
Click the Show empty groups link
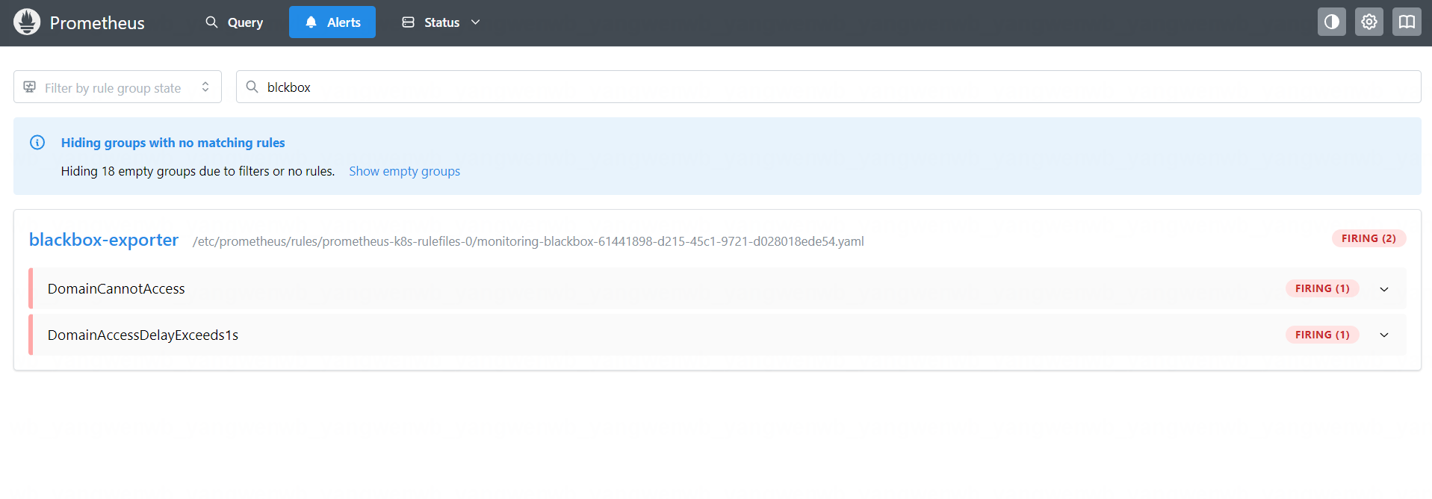[x=404, y=171]
